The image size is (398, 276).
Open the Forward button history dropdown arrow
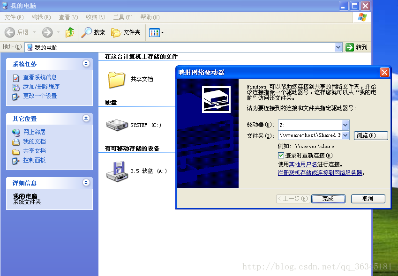point(59,32)
